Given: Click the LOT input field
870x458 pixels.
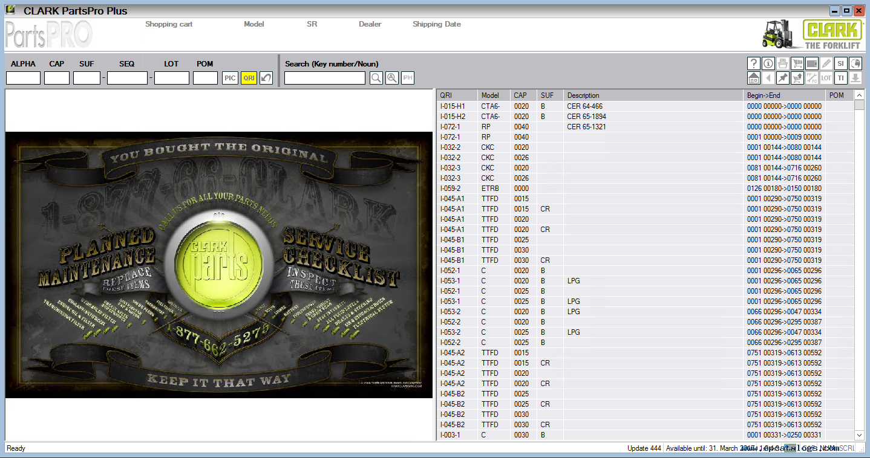Looking at the screenshot, I should coord(172,78).
